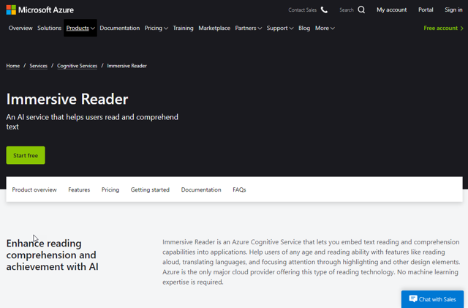The width and height of the screenshot is (468, 308).
Task: Open the My account link
Action: (x=392, y=10)
